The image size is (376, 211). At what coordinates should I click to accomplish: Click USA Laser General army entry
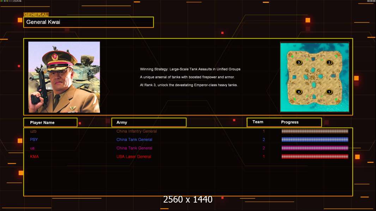pyautogui.click(x=134, y=156)
